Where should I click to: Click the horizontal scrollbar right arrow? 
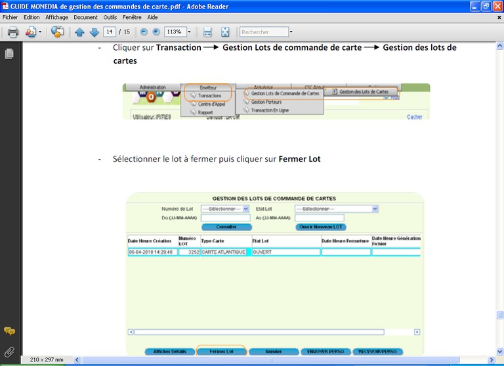click(x=491, y=360)
